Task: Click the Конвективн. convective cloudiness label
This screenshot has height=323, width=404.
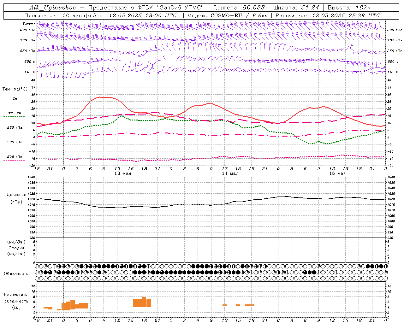Action: 16,295
